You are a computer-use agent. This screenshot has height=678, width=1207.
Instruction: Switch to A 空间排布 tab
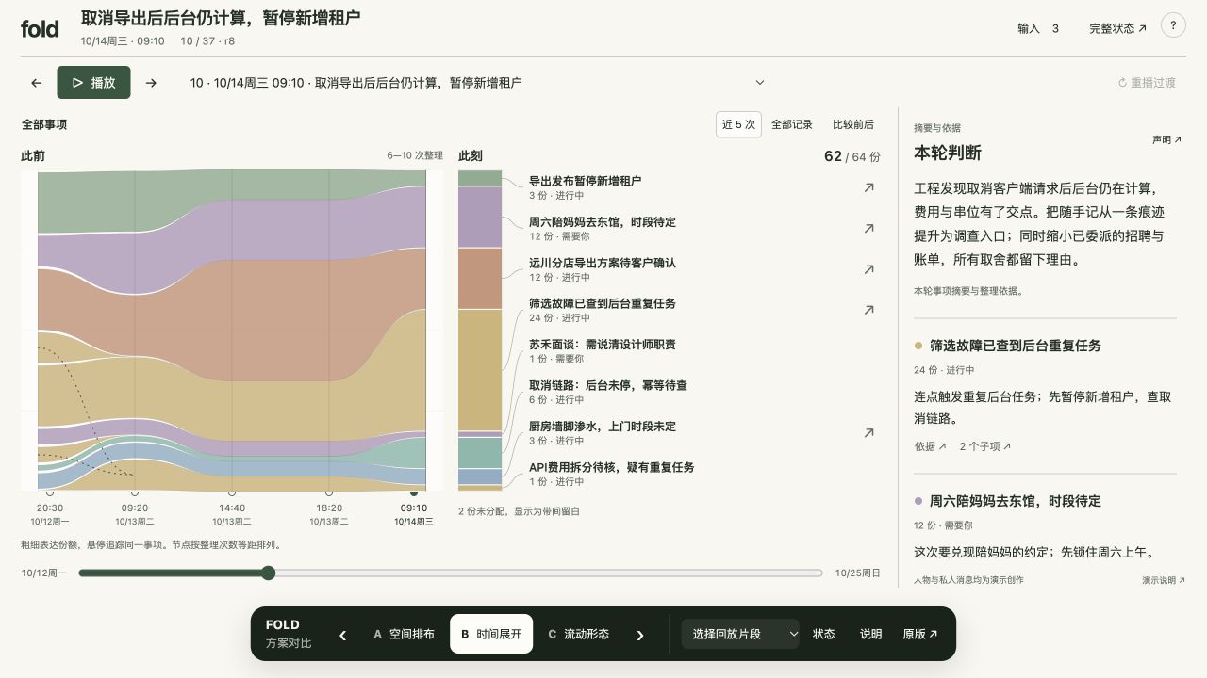[x=404, y=634]
